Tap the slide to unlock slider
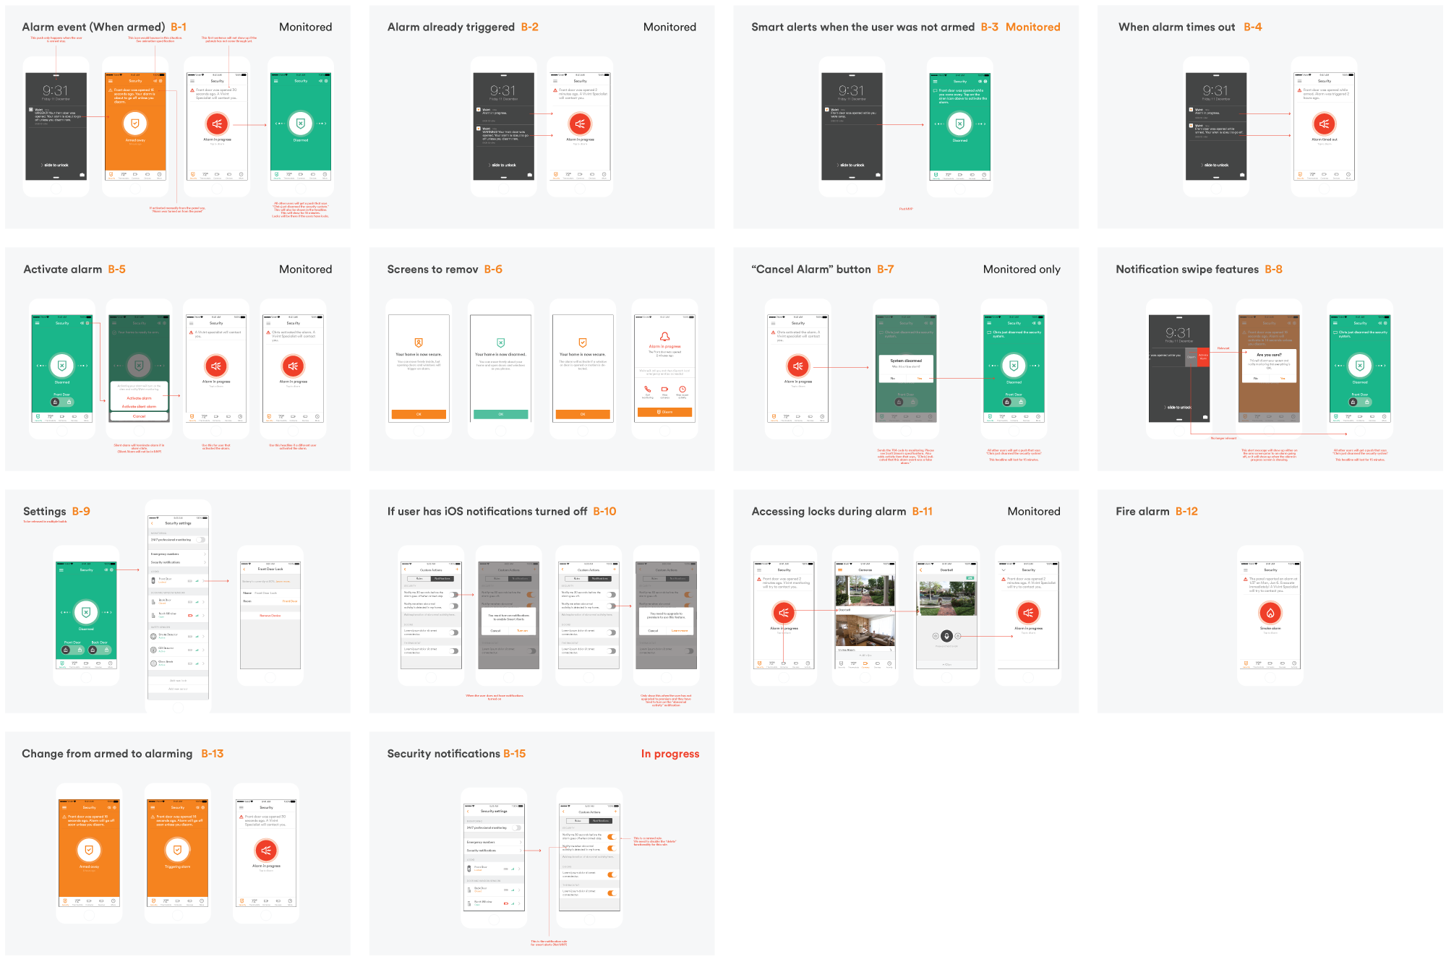This screenshot has width=1446, height=959. (56, 164)
